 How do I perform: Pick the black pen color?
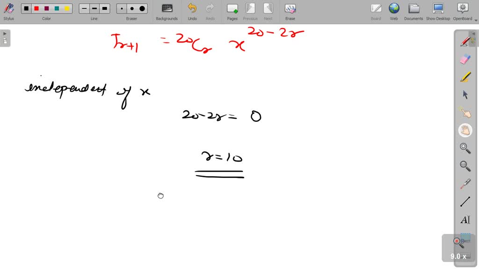26,8
